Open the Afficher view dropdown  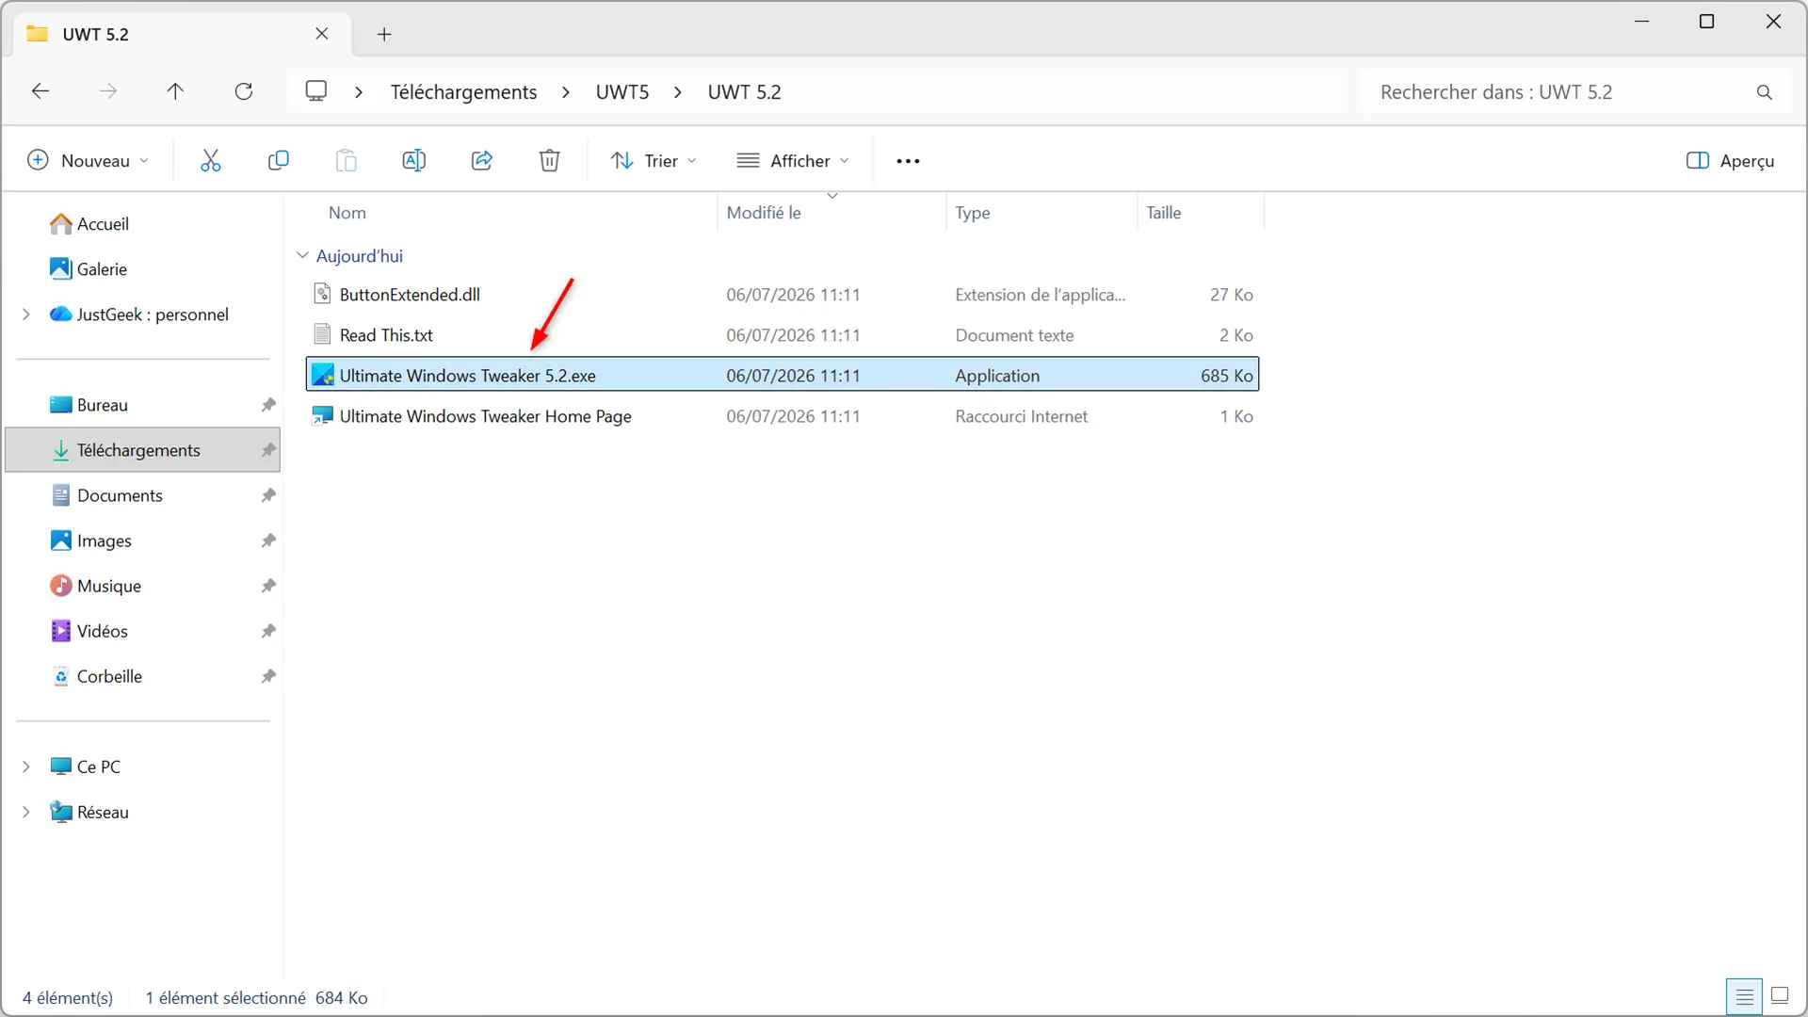pyautogui.click(x=793, y=161)
